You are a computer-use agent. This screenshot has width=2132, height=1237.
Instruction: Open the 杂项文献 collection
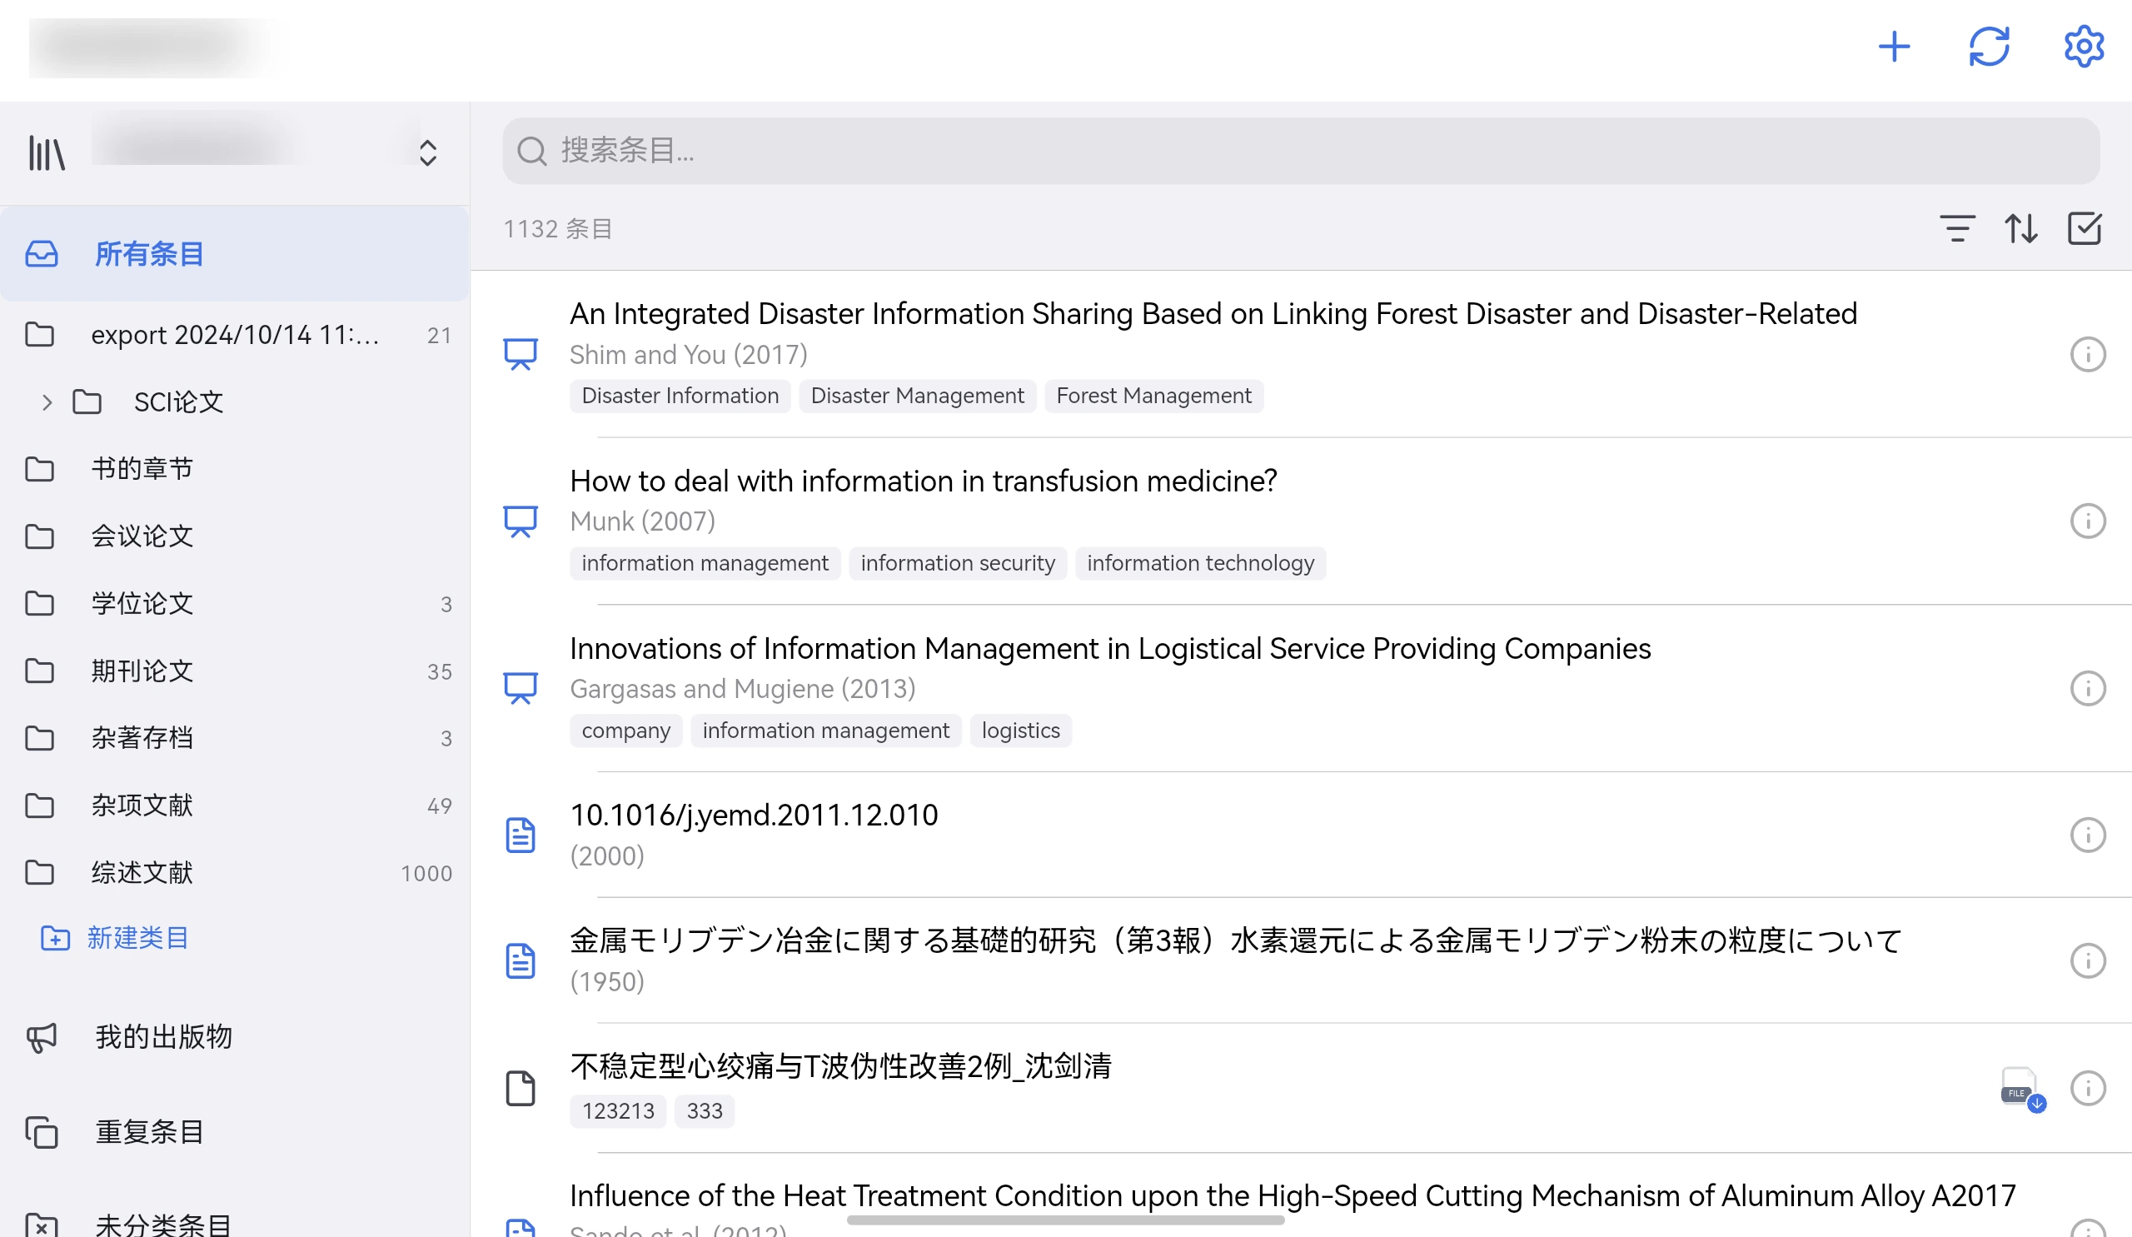(234, 806)
